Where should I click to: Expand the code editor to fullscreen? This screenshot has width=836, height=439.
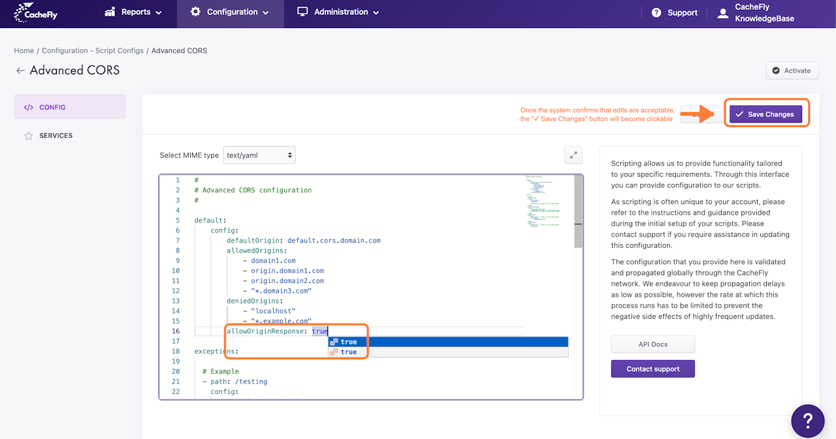(x=573, y=155)
